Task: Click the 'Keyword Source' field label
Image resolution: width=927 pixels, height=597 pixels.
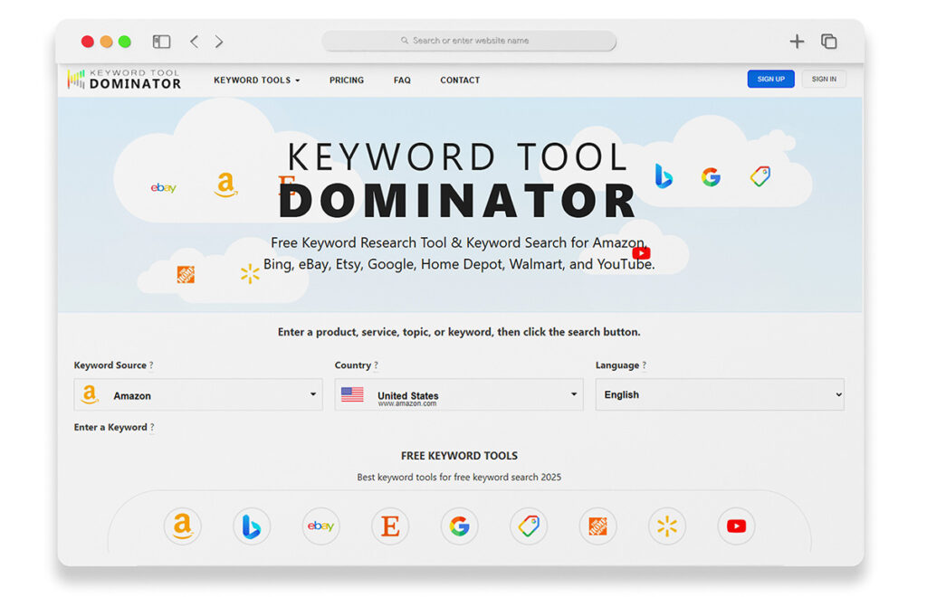Action: coord(110,365)
